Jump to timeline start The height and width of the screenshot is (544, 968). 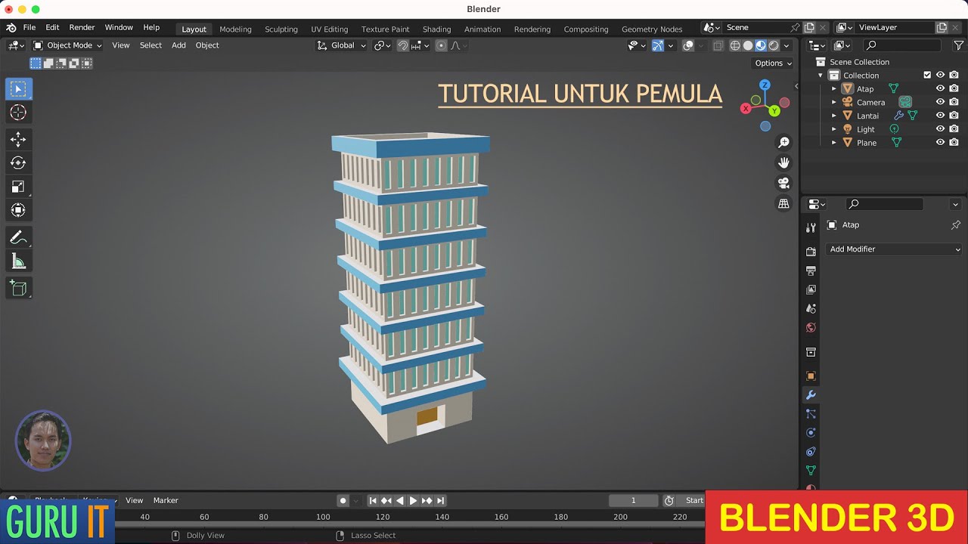pos(372,501)
